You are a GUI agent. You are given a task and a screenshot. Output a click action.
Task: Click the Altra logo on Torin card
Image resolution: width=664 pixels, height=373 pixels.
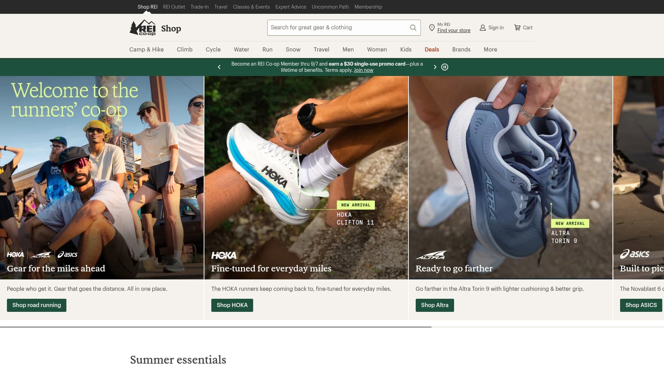tap(431, 255)
